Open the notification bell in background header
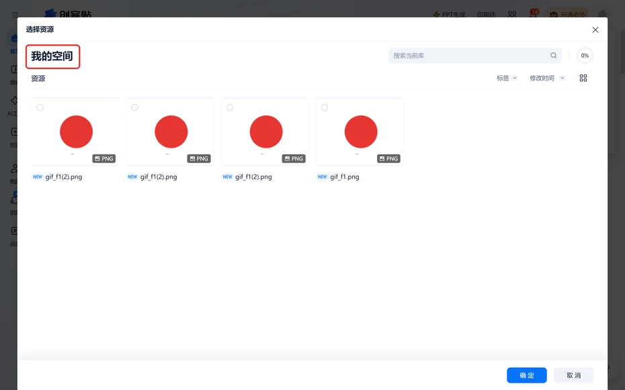Viewport: 625px width, 390px height. 534,13
